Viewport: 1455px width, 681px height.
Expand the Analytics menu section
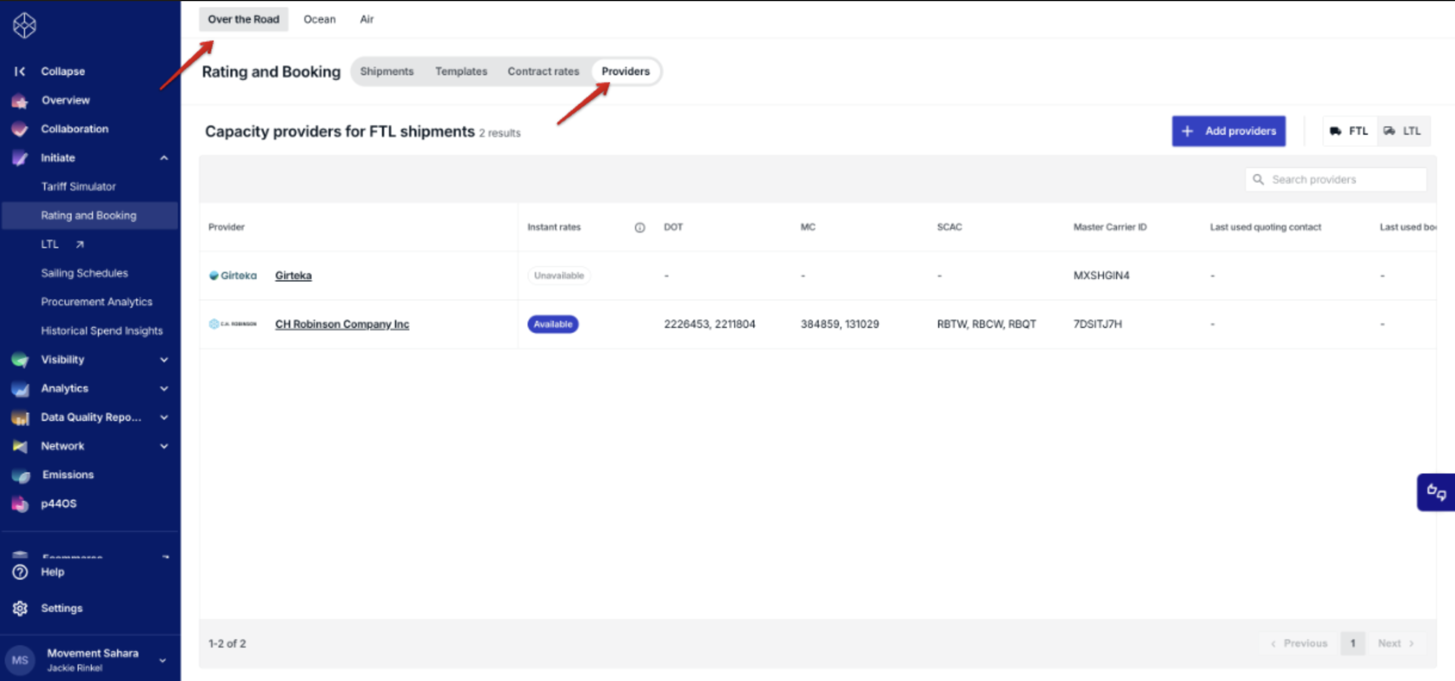(164, 388)
